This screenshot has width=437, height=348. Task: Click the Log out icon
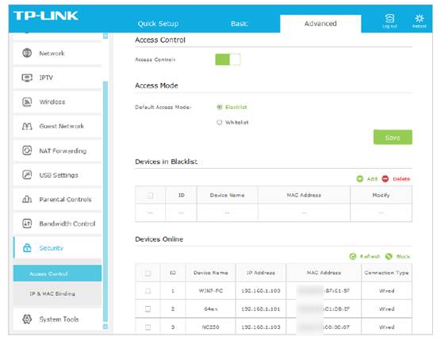(389, 19)
